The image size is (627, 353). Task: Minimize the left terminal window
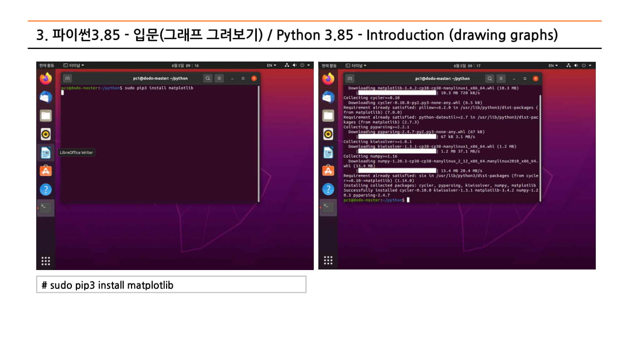point(232,79)
